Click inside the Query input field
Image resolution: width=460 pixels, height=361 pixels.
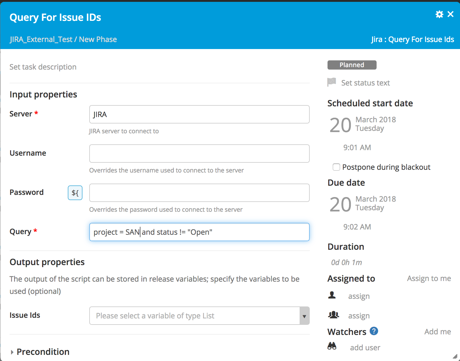199,232
